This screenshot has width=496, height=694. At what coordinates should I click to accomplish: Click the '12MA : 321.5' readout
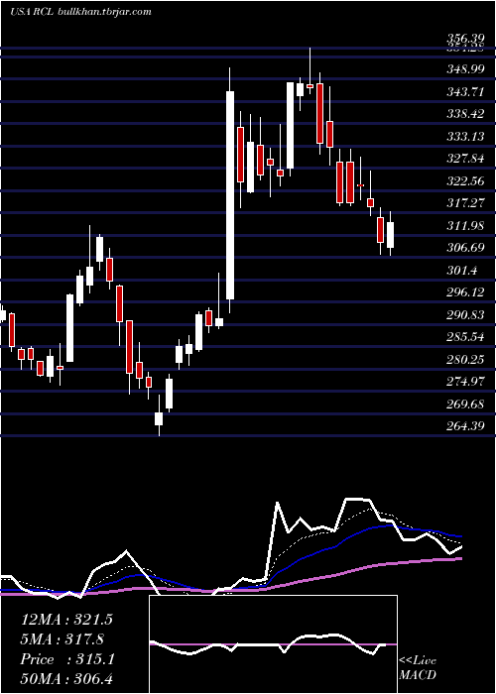pos(66,620)
